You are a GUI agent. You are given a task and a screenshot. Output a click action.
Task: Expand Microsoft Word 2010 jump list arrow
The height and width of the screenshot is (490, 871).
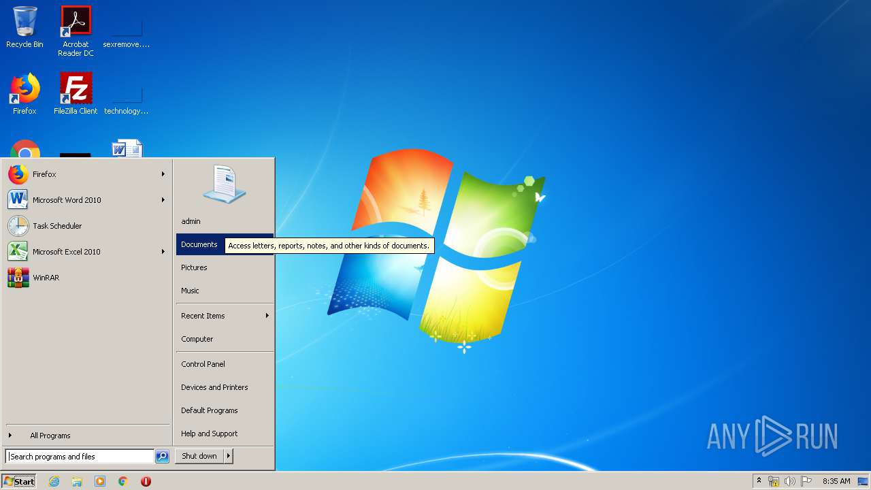point(163,200)
